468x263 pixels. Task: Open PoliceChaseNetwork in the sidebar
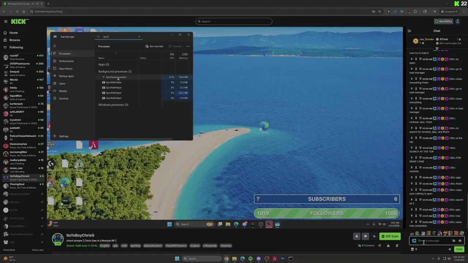coord(23,137)
